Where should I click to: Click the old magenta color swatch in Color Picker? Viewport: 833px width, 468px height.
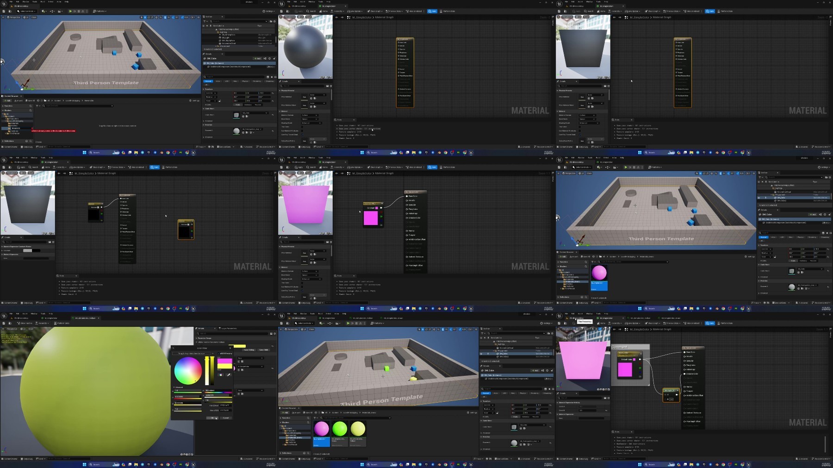(225, 361)
